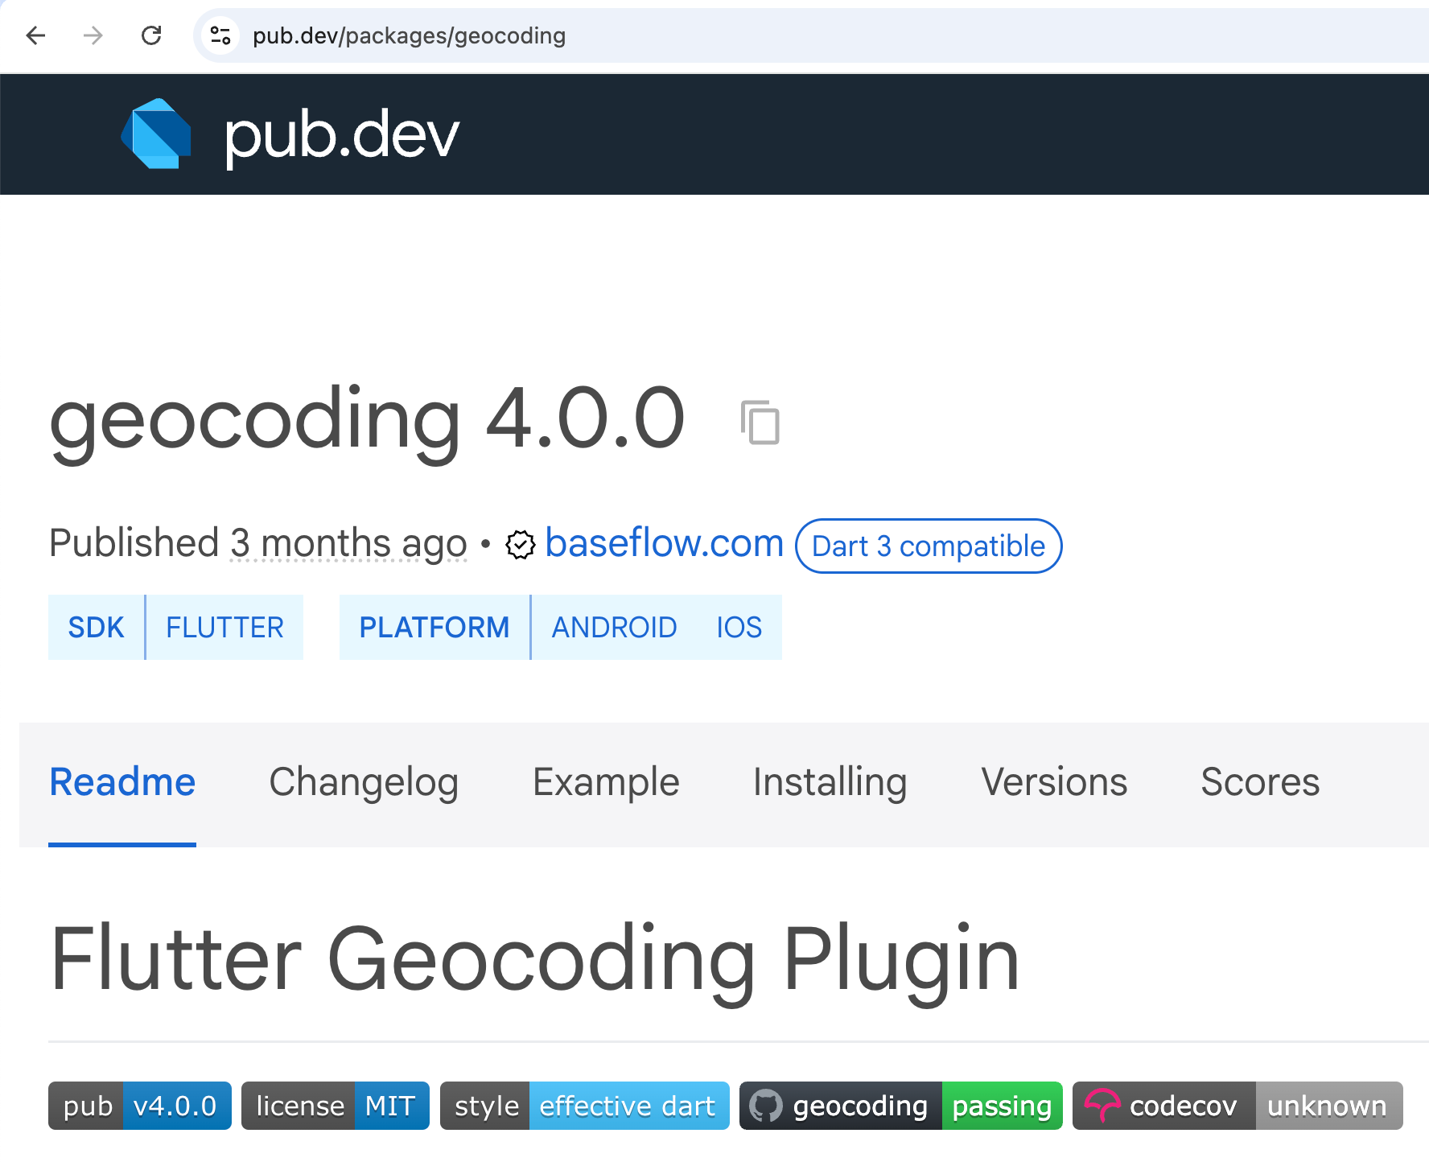Viewport: 1429px width, 1162px height.
Task: Open the Changelog tab
Action: [x=364, y=783]
